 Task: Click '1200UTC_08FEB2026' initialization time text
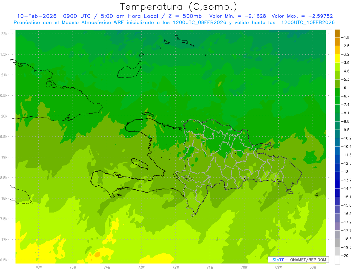point(199,23)
